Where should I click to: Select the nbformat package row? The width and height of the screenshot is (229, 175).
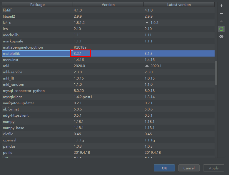coord(108,109)
